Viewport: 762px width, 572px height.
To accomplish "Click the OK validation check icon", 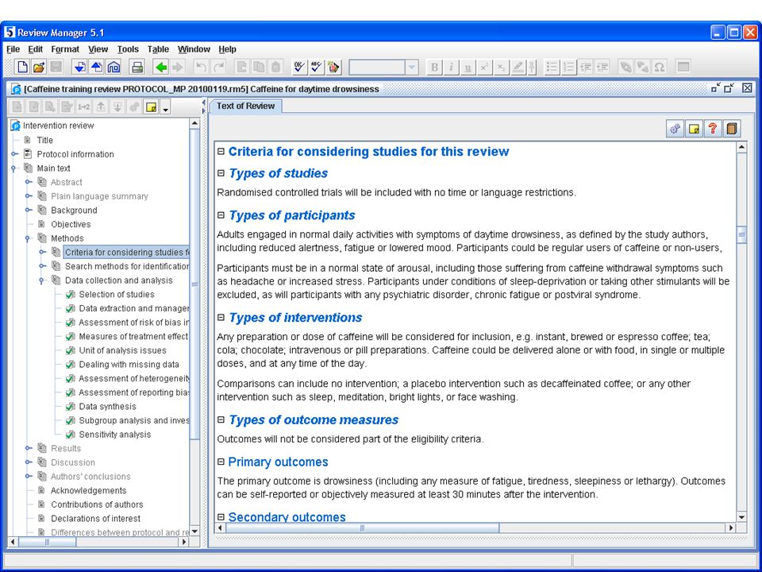I will tap(300, 67).
